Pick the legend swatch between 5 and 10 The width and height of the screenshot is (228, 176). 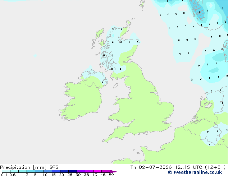[39, 171]
